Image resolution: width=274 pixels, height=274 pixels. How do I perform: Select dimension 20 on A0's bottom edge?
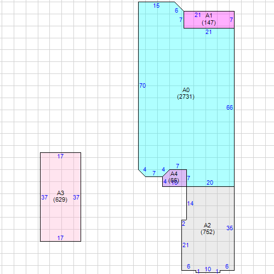click(x=210, y=182)
